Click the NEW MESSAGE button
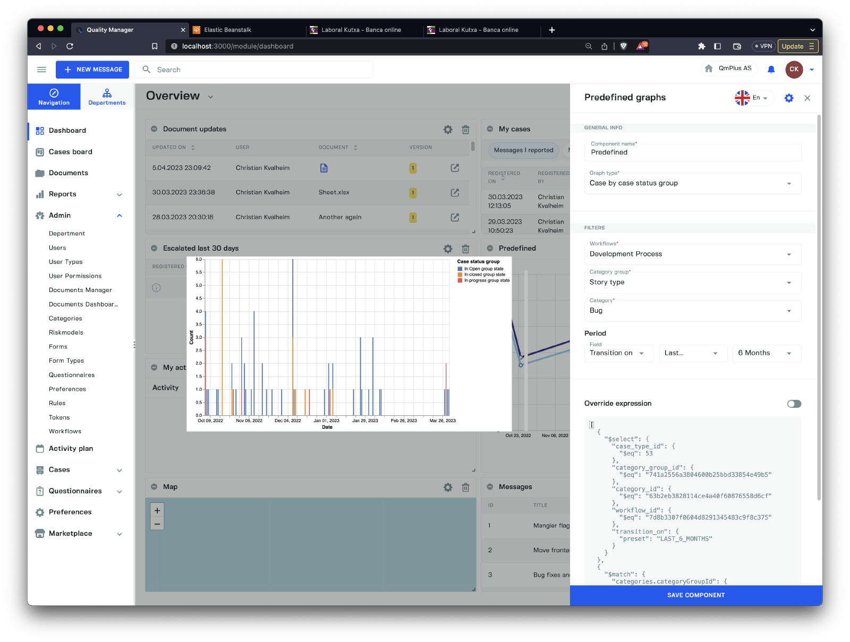This screenshot has width=850, height=642. (92, 70)
